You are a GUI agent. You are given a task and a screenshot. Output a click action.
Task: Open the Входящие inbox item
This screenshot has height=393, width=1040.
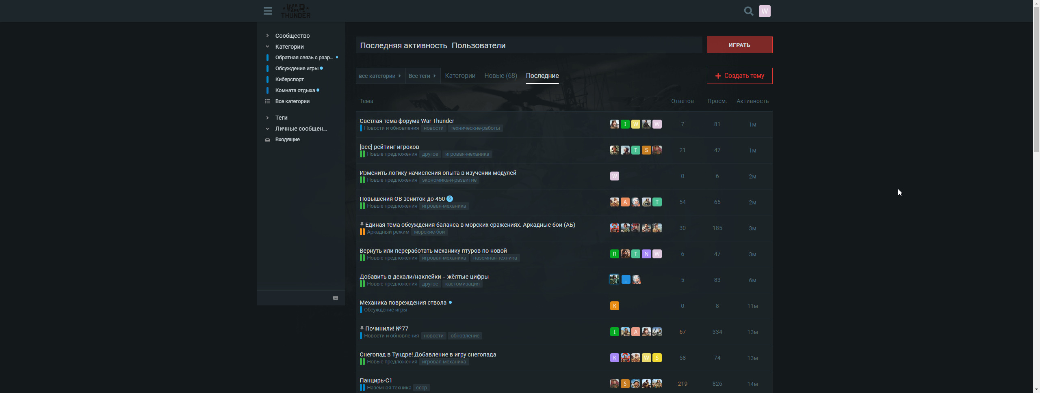pos(287,140)
